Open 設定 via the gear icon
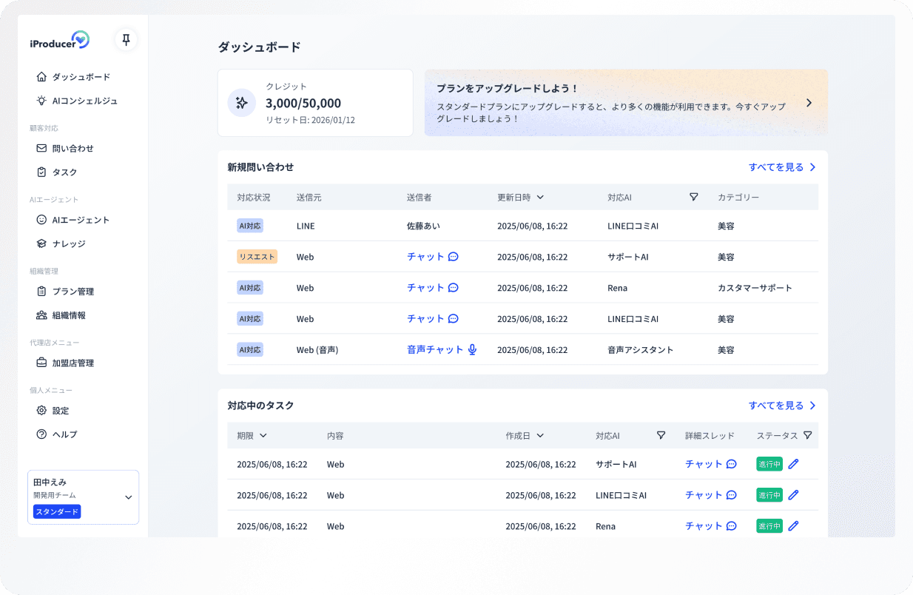The image size is (913, 595). click(x=41, y=410)
